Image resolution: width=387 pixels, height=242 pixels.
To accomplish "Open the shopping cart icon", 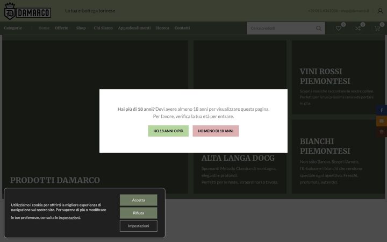I will (x=377, y=28).
